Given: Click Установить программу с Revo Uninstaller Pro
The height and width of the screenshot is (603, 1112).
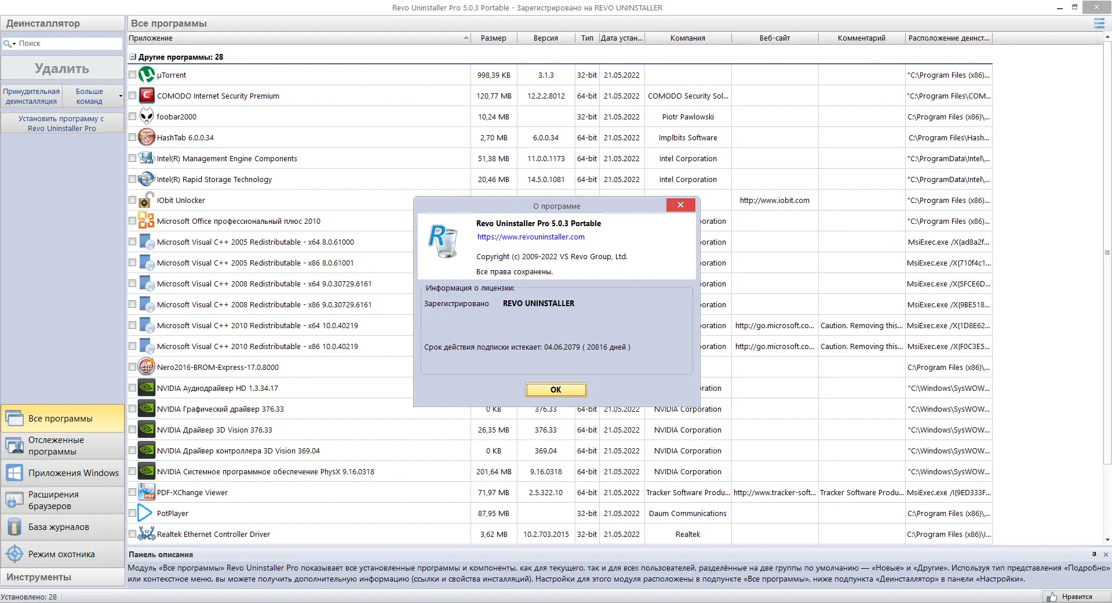Looking at the screenshot, I should pyautogui.click(x=62, y=123).
